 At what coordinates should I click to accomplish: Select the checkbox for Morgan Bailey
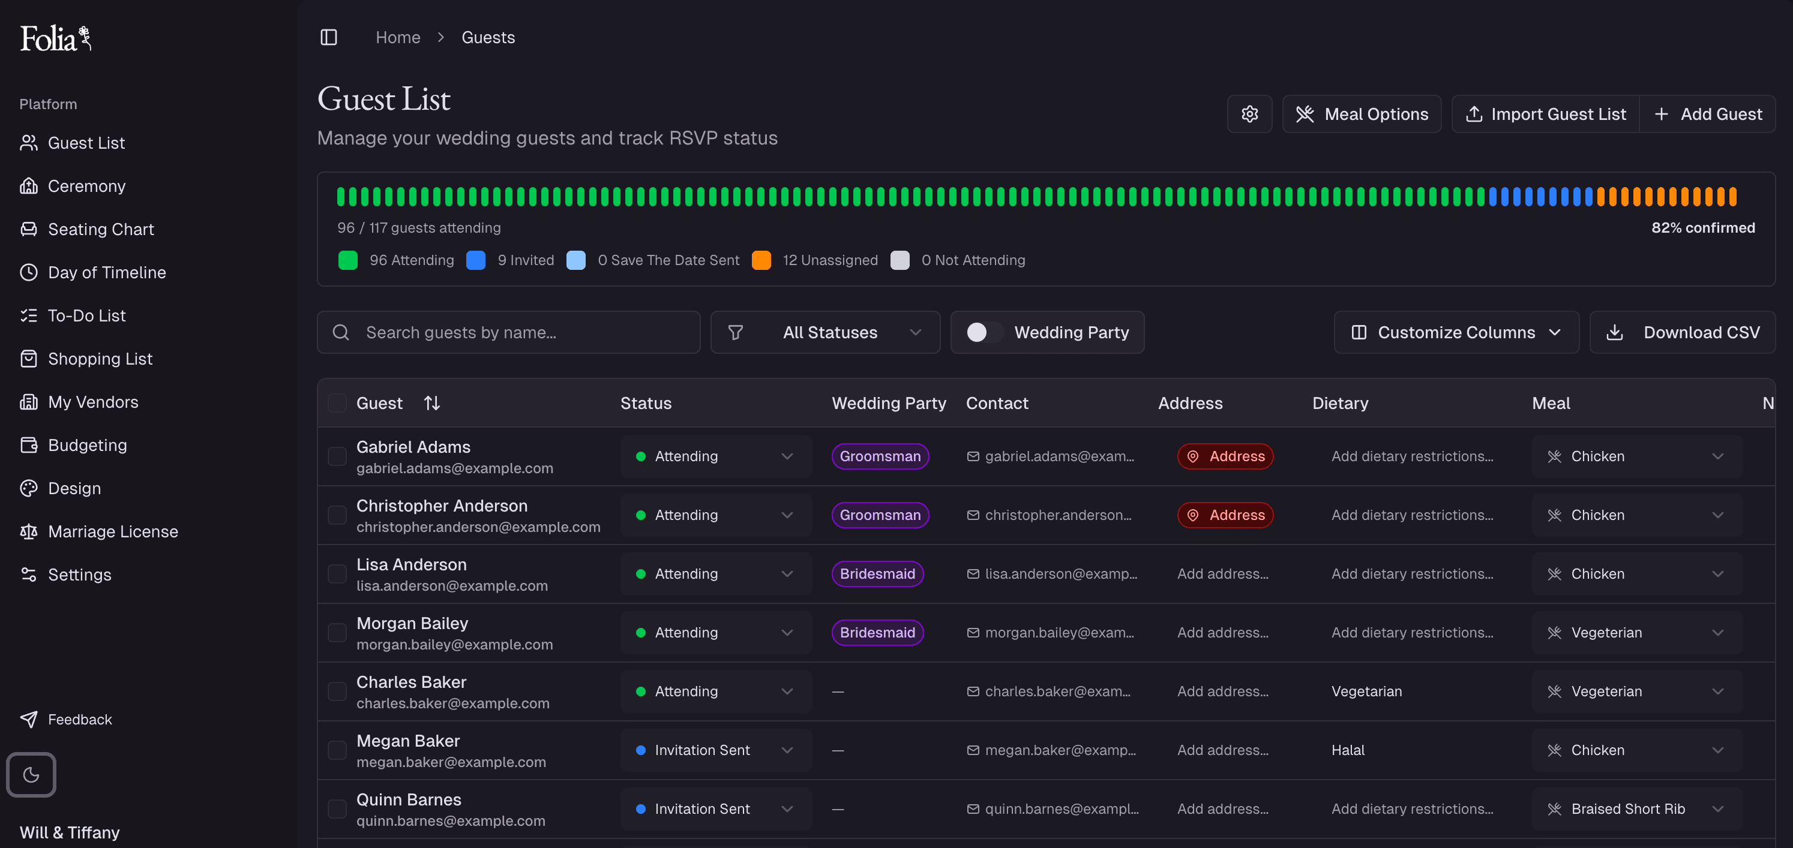[337, 633]
